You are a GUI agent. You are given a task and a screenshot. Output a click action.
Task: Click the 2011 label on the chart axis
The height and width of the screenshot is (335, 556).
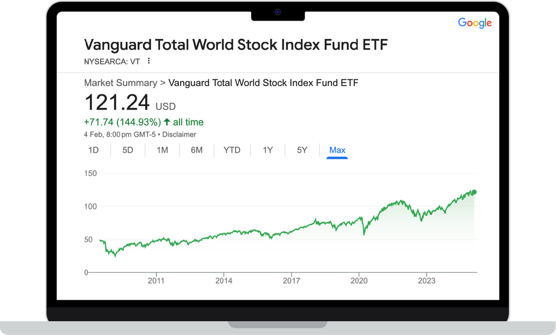156,281
